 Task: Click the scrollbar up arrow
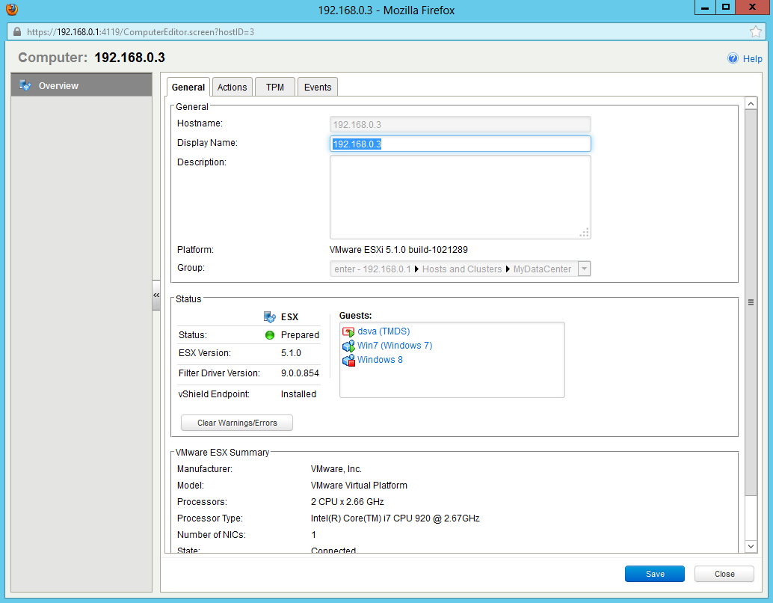click(x=751, y=103)
